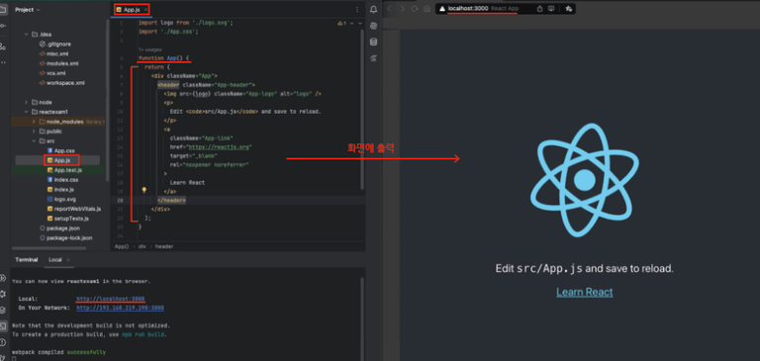Expand the node folder

(26, 102)
